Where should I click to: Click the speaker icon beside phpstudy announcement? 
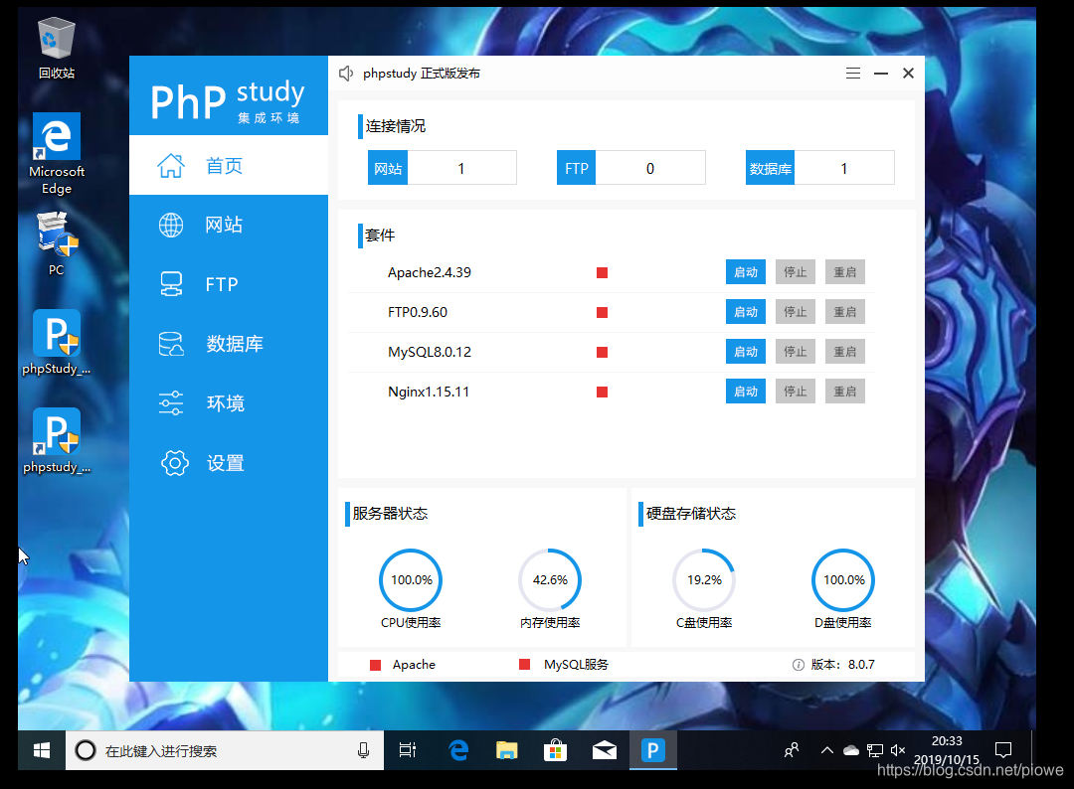point(345,73)
